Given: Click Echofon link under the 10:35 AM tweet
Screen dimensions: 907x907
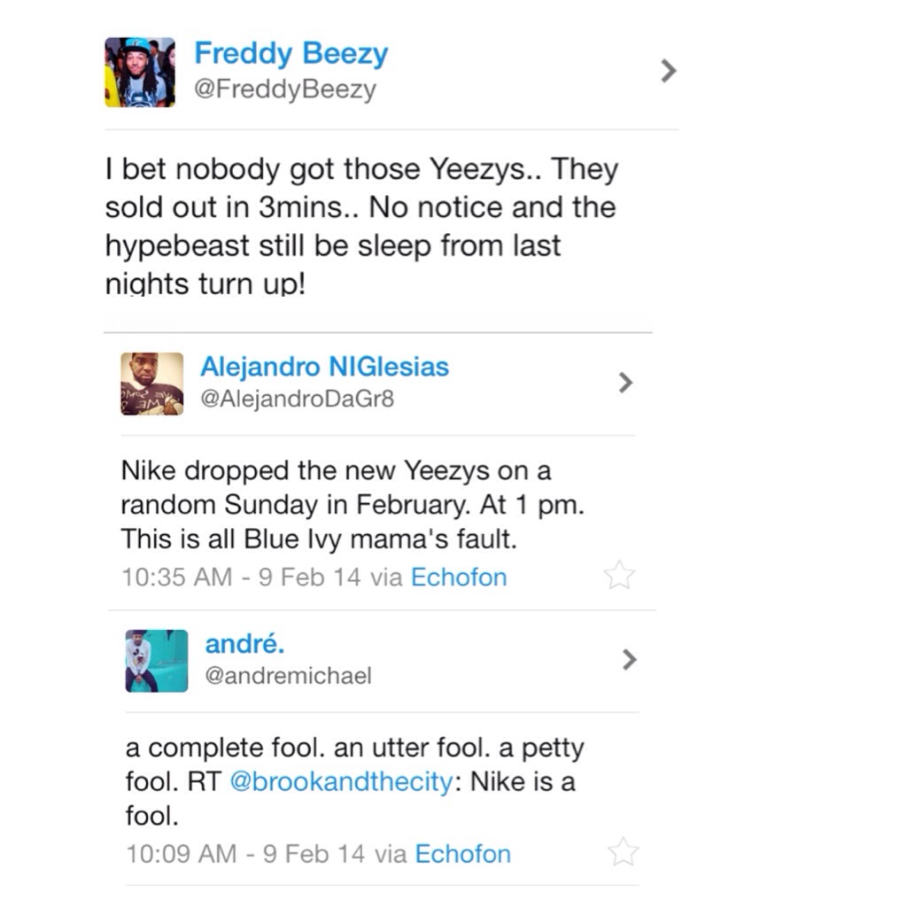Looking at the screenshot, I should coord(459,578).
